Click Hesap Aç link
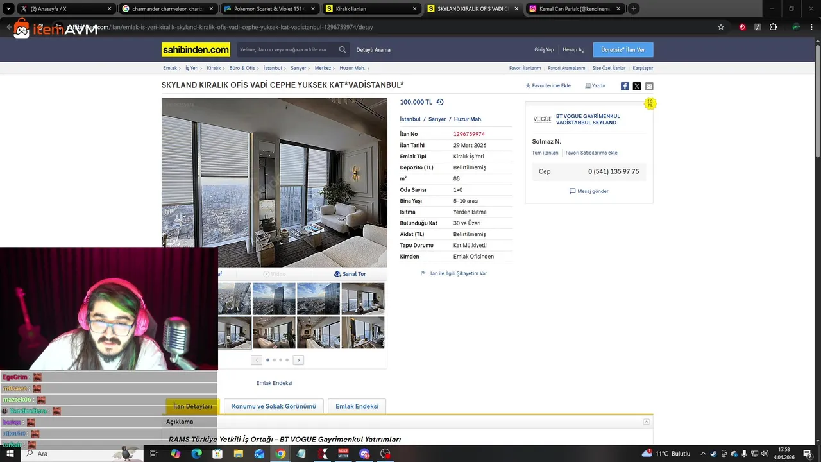The image size is (821, 462). point(573,50)
